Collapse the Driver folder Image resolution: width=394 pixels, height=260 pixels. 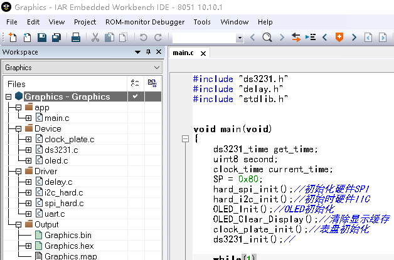18,172
